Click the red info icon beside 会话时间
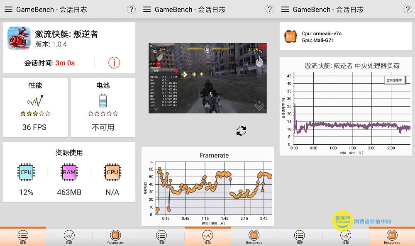This screenshot has width=415, height=246. tap(114, 63)
